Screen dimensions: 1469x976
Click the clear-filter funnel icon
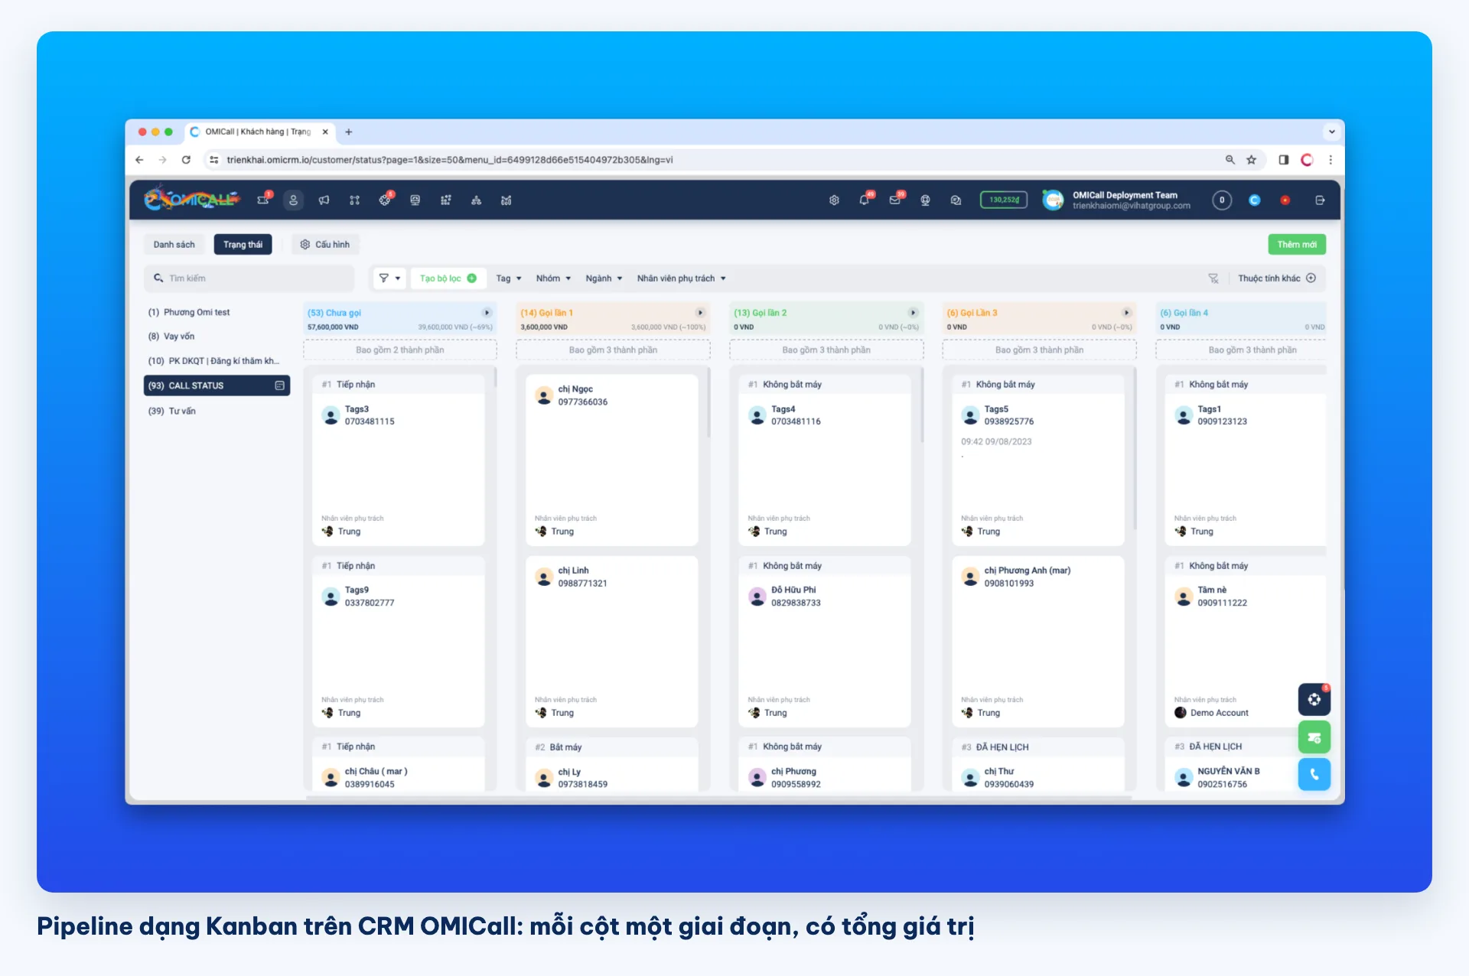click(x=1213, y=278)
